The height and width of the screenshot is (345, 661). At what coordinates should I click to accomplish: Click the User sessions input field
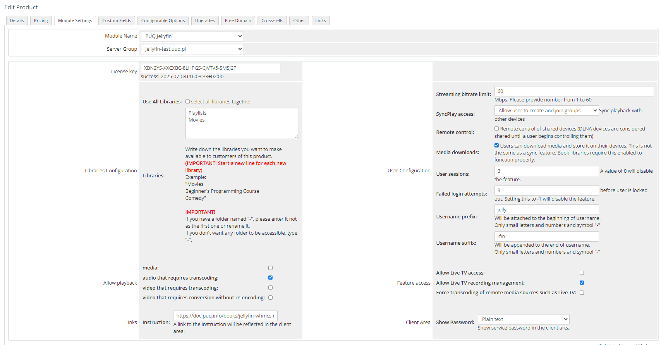(546, 171)
